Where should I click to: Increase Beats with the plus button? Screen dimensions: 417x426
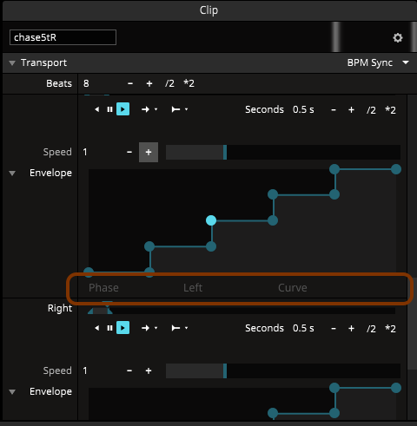(x=149, y=83)
